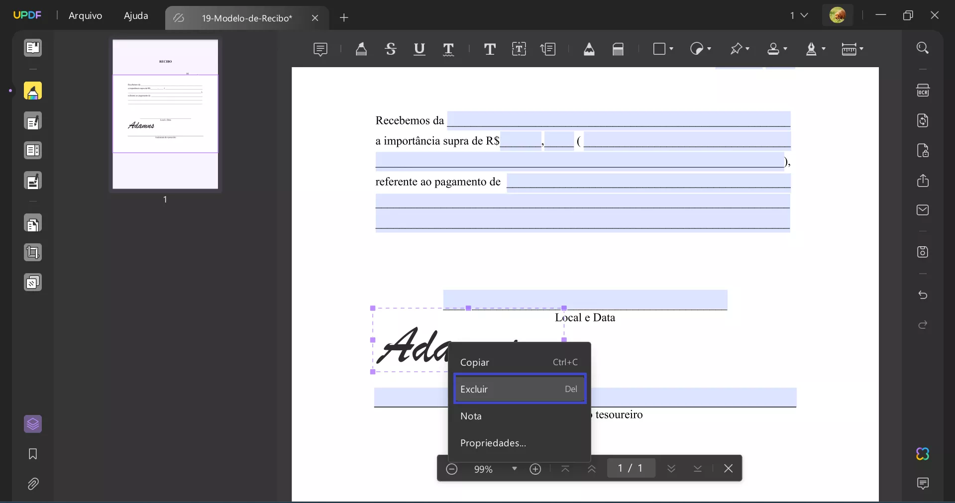Open the user profile avatar
Image resolution: width=955 pixels, height=503 pixels.
pos(838,15)
